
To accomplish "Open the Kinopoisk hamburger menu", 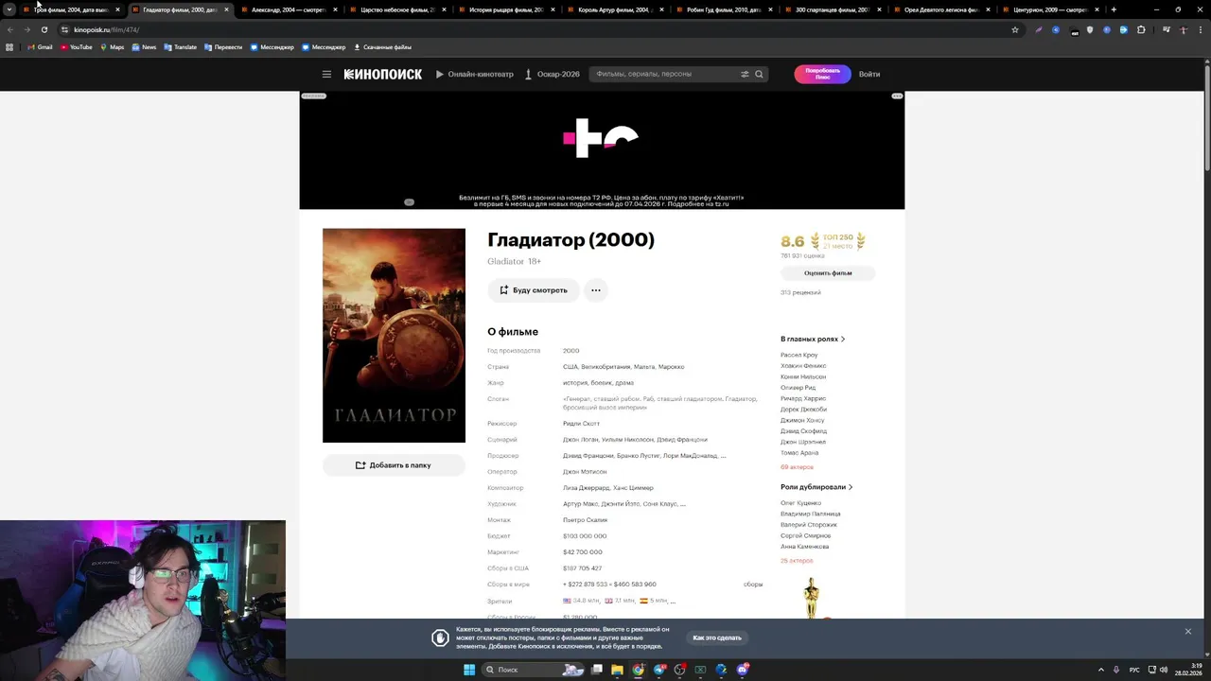I will point(326,74).
